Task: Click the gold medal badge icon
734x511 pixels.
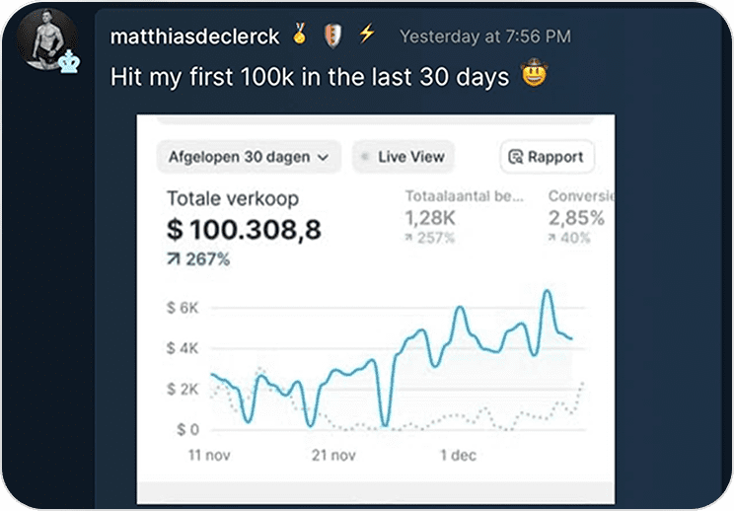Action: [300, 34]
